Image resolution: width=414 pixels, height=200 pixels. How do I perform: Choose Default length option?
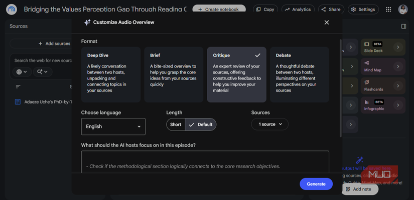coord(201,124)
